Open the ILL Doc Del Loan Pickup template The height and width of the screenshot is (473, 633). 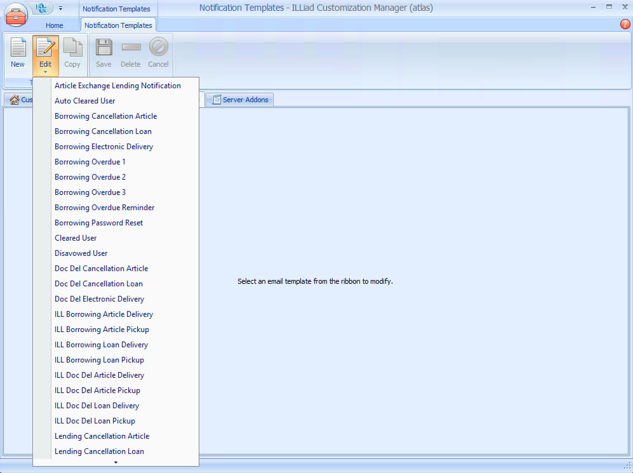click(95, 421)
